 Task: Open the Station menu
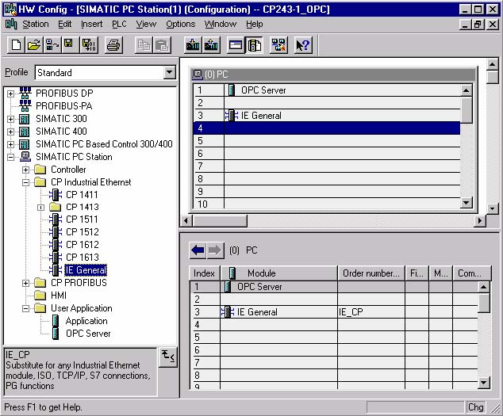point(36,24)
